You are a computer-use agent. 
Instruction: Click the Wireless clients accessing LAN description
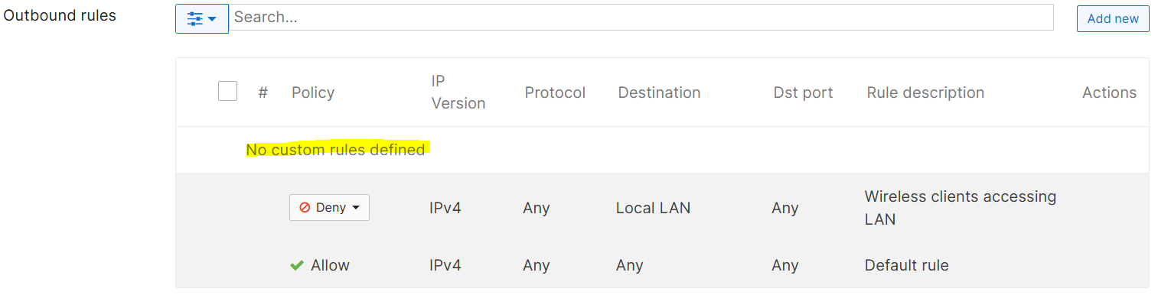click(961, 208)
